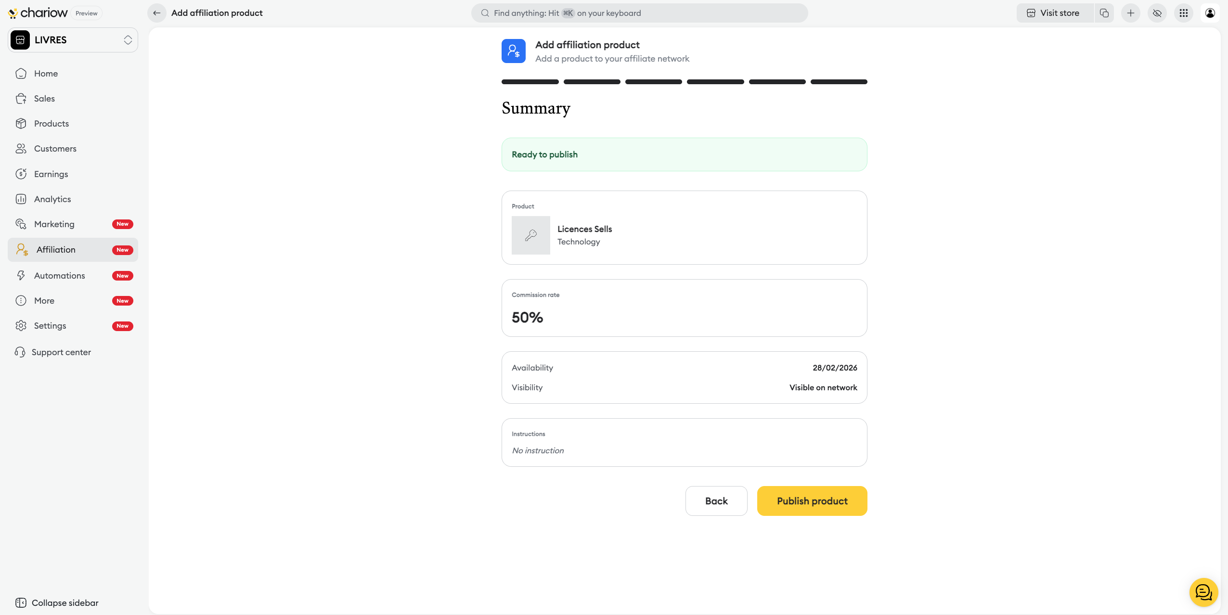This screenshot has height=615, width=1228.
Task: Open Settings in the sidebar
Action: coord(50,326)
